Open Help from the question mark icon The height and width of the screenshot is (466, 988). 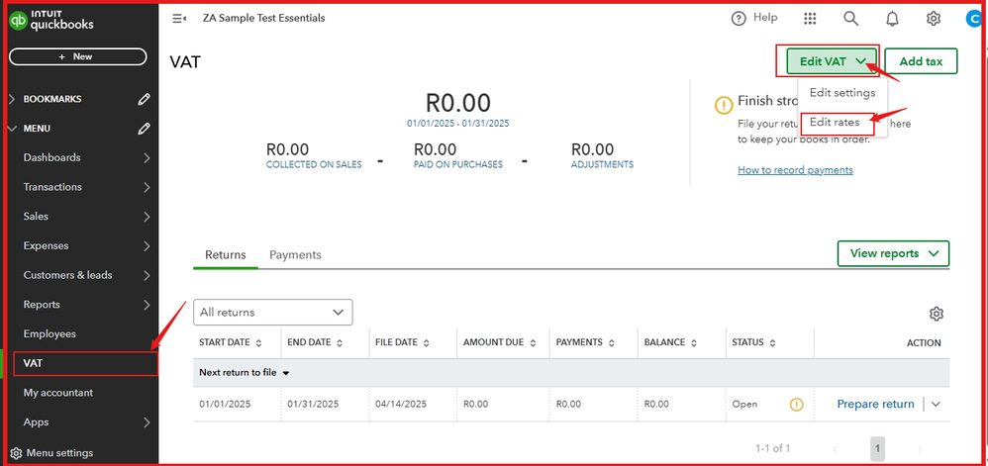tap(739, 19)
